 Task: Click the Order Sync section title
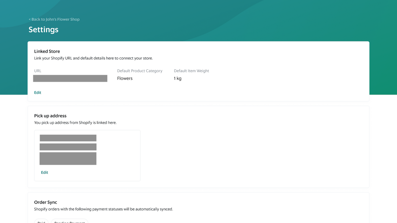point(46,202)
